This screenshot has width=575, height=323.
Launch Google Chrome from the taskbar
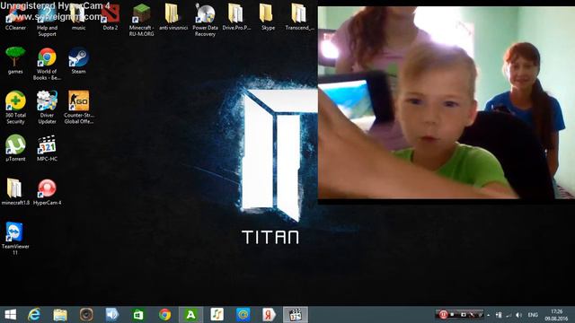click(164, 315)
